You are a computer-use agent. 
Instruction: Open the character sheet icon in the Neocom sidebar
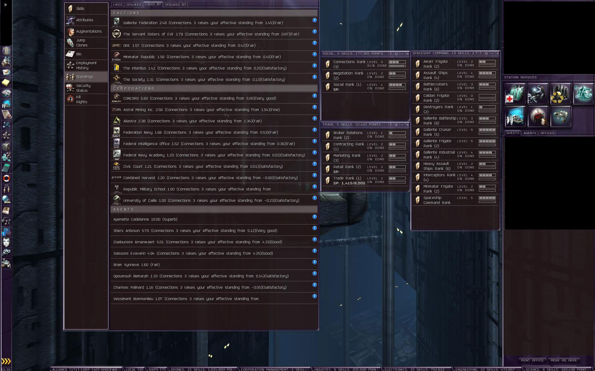click(x=6, y=51)
